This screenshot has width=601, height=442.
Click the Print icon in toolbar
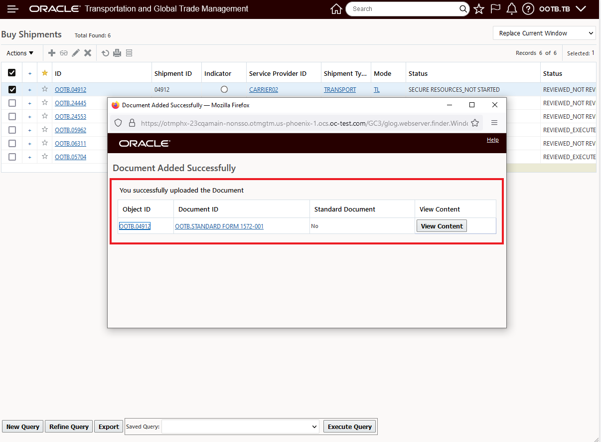[117, 53]
